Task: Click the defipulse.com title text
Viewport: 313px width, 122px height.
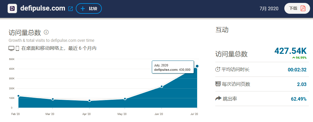Action: coord(43,8)
